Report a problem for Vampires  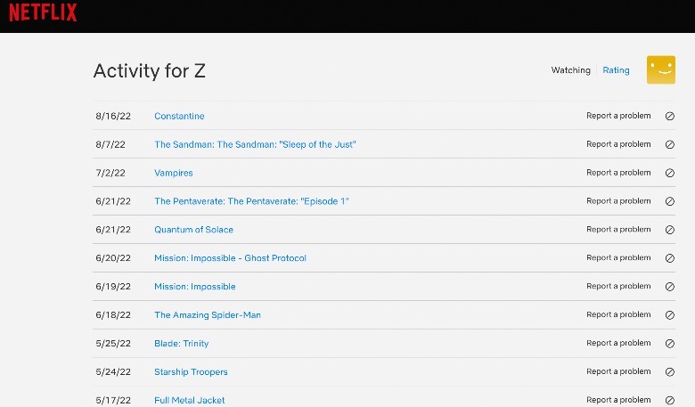[x=618, y=173]
